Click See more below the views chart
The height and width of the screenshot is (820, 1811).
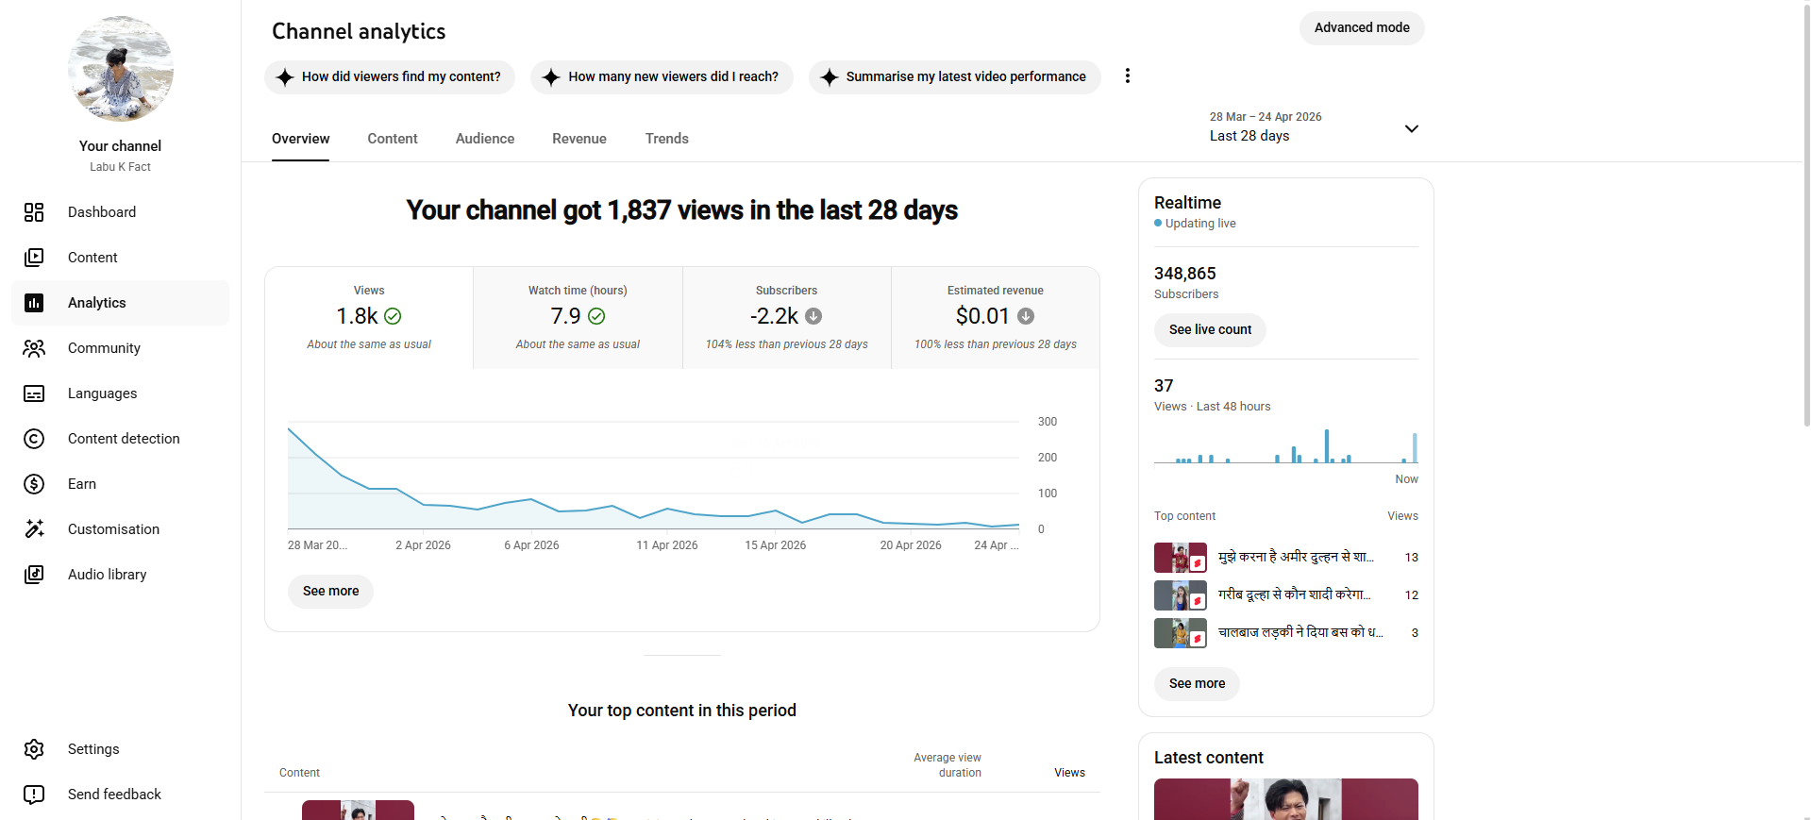pos(330,591)
